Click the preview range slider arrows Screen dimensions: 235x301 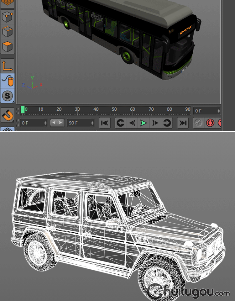(57, 123)
